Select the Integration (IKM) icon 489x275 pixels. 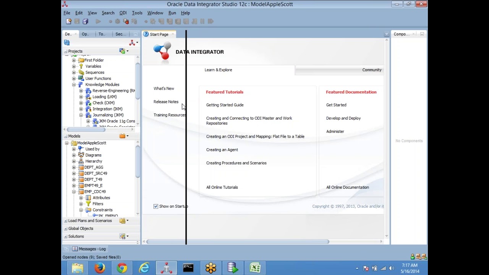[88, 109]
